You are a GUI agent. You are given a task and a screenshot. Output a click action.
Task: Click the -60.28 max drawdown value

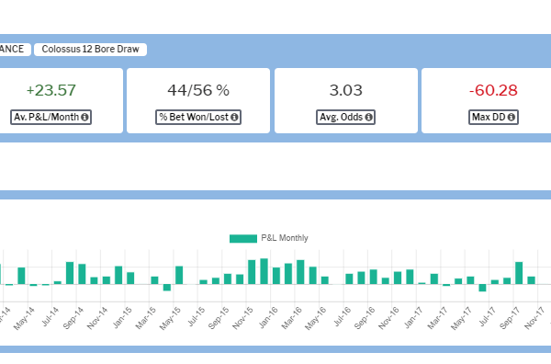[493, 90]
